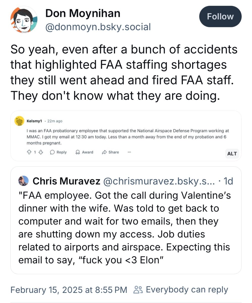The width and height of the screenshot is (252, 303).
Task: Click the Chris Muravez name in quoted post
Action: (67, 181)
